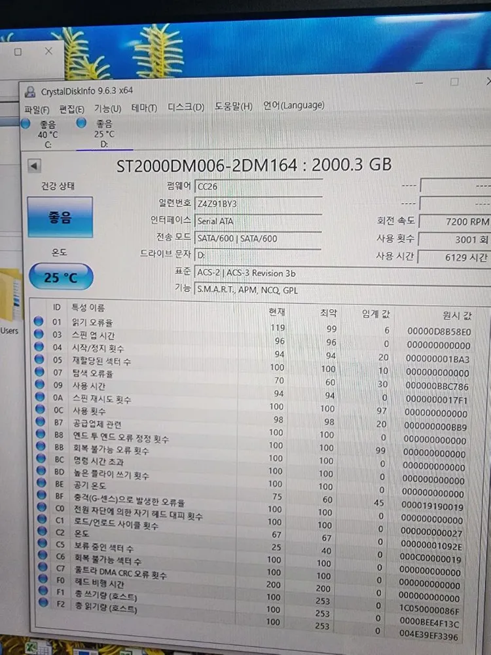Image resolution: width=491 pixels, height=655 pixels.
Task: Click the serial number field Z4Z91BY3
Action: pyautogui.click(x=258, y=204)
